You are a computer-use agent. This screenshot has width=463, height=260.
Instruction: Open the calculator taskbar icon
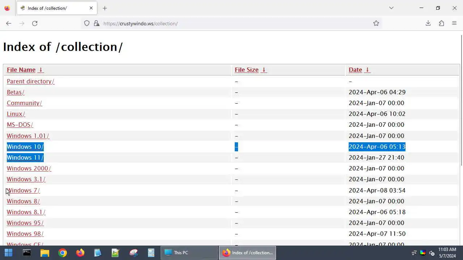click(151, 253)
